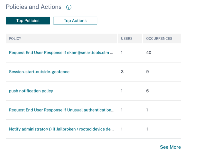Open the Session-start-outside-geofence policy

39,72
